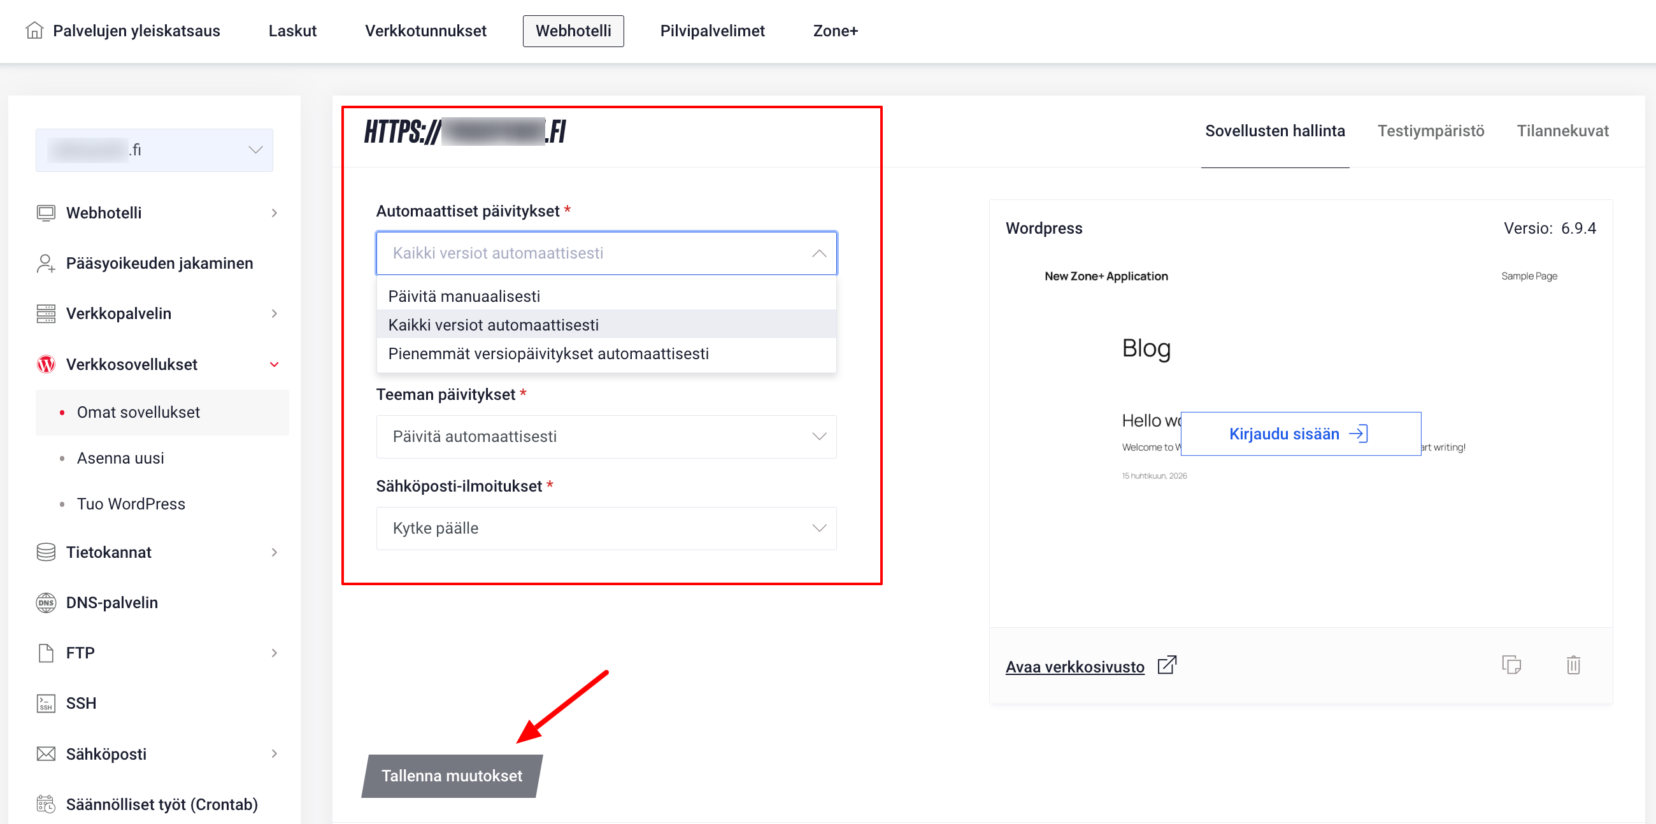Click the copy icon in the Wordpress card

pyautogui.click(x=1511, y=665)
